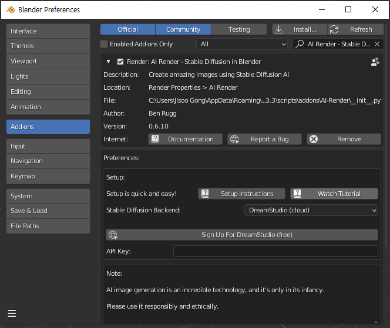Click the Documentation book icon
The height and width of the screenshot is (328, 390).
pyautogui.click(x=155, y=139)
